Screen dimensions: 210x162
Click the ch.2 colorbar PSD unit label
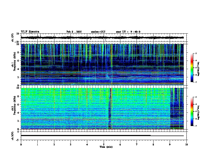[x=199, y=112]
